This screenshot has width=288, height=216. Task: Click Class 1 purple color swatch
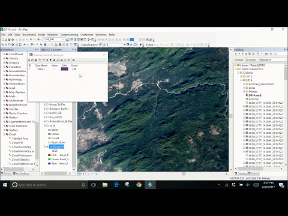(x=64, y=69)
